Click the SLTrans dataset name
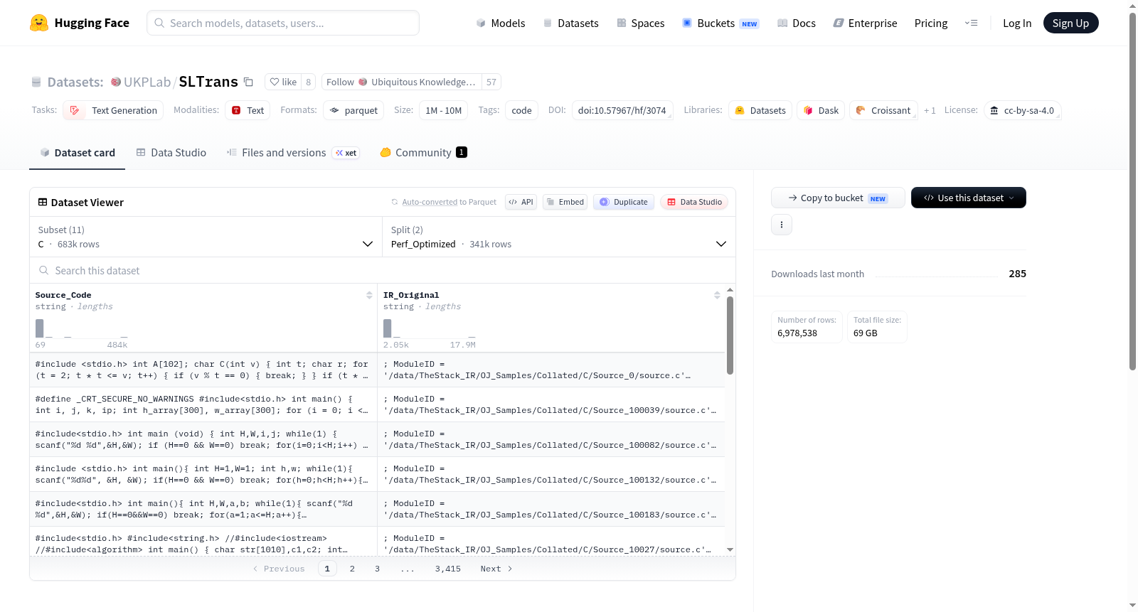This screenshot has width=1138, height=612. (208, 82)
